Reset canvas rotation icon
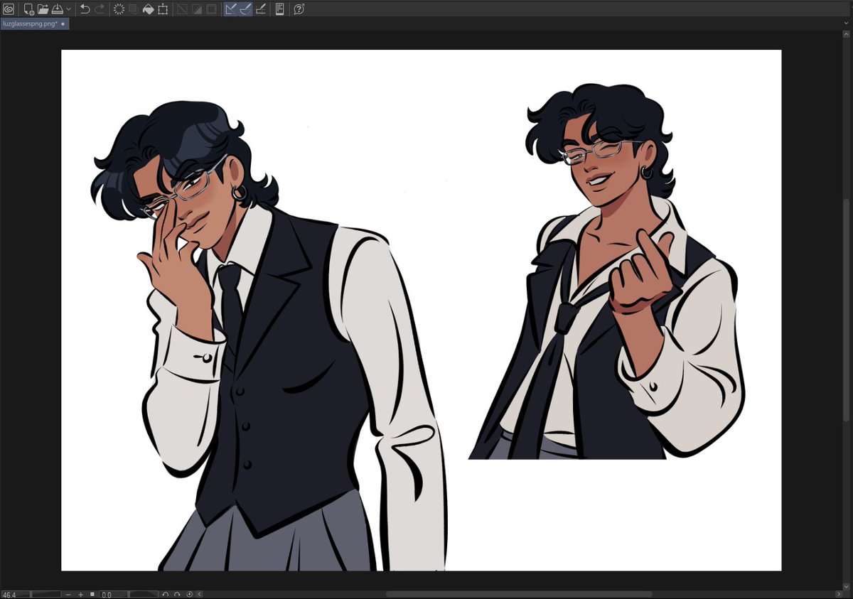 pyautogui.click(x=189, y=595)
